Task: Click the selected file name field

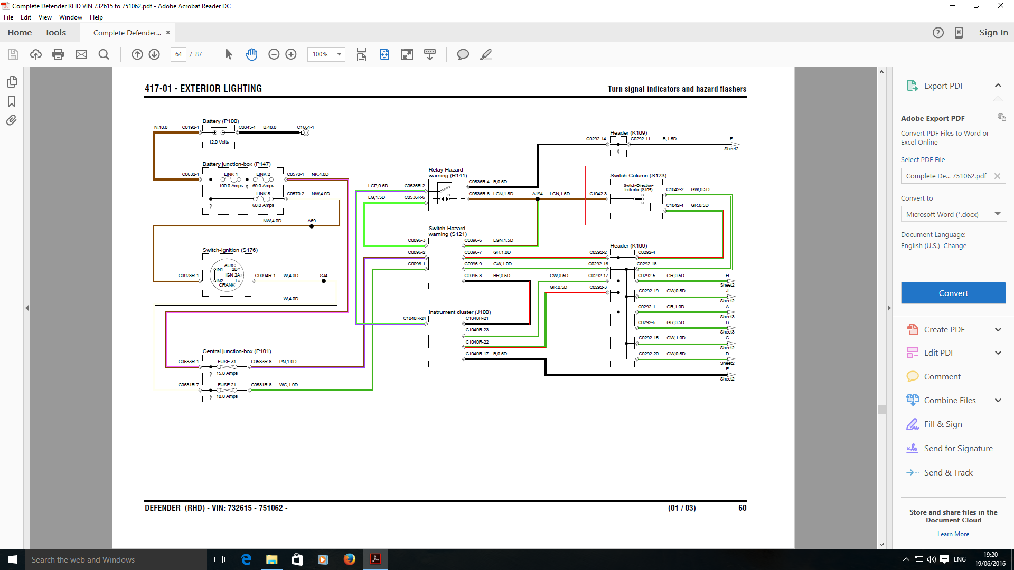Action: click(953, 176)
